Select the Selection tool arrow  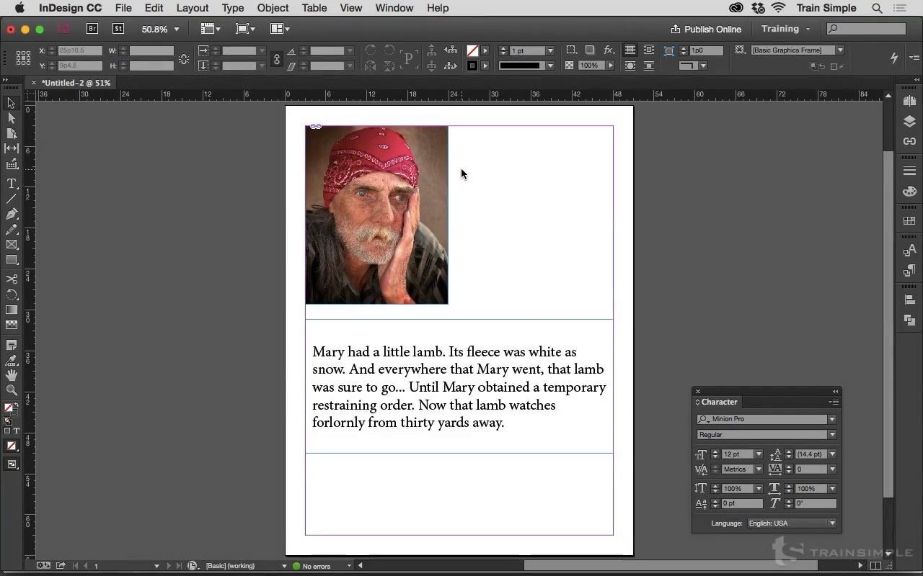tap(12, 103)
